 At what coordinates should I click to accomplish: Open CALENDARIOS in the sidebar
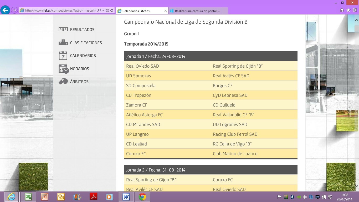(83, 56)
